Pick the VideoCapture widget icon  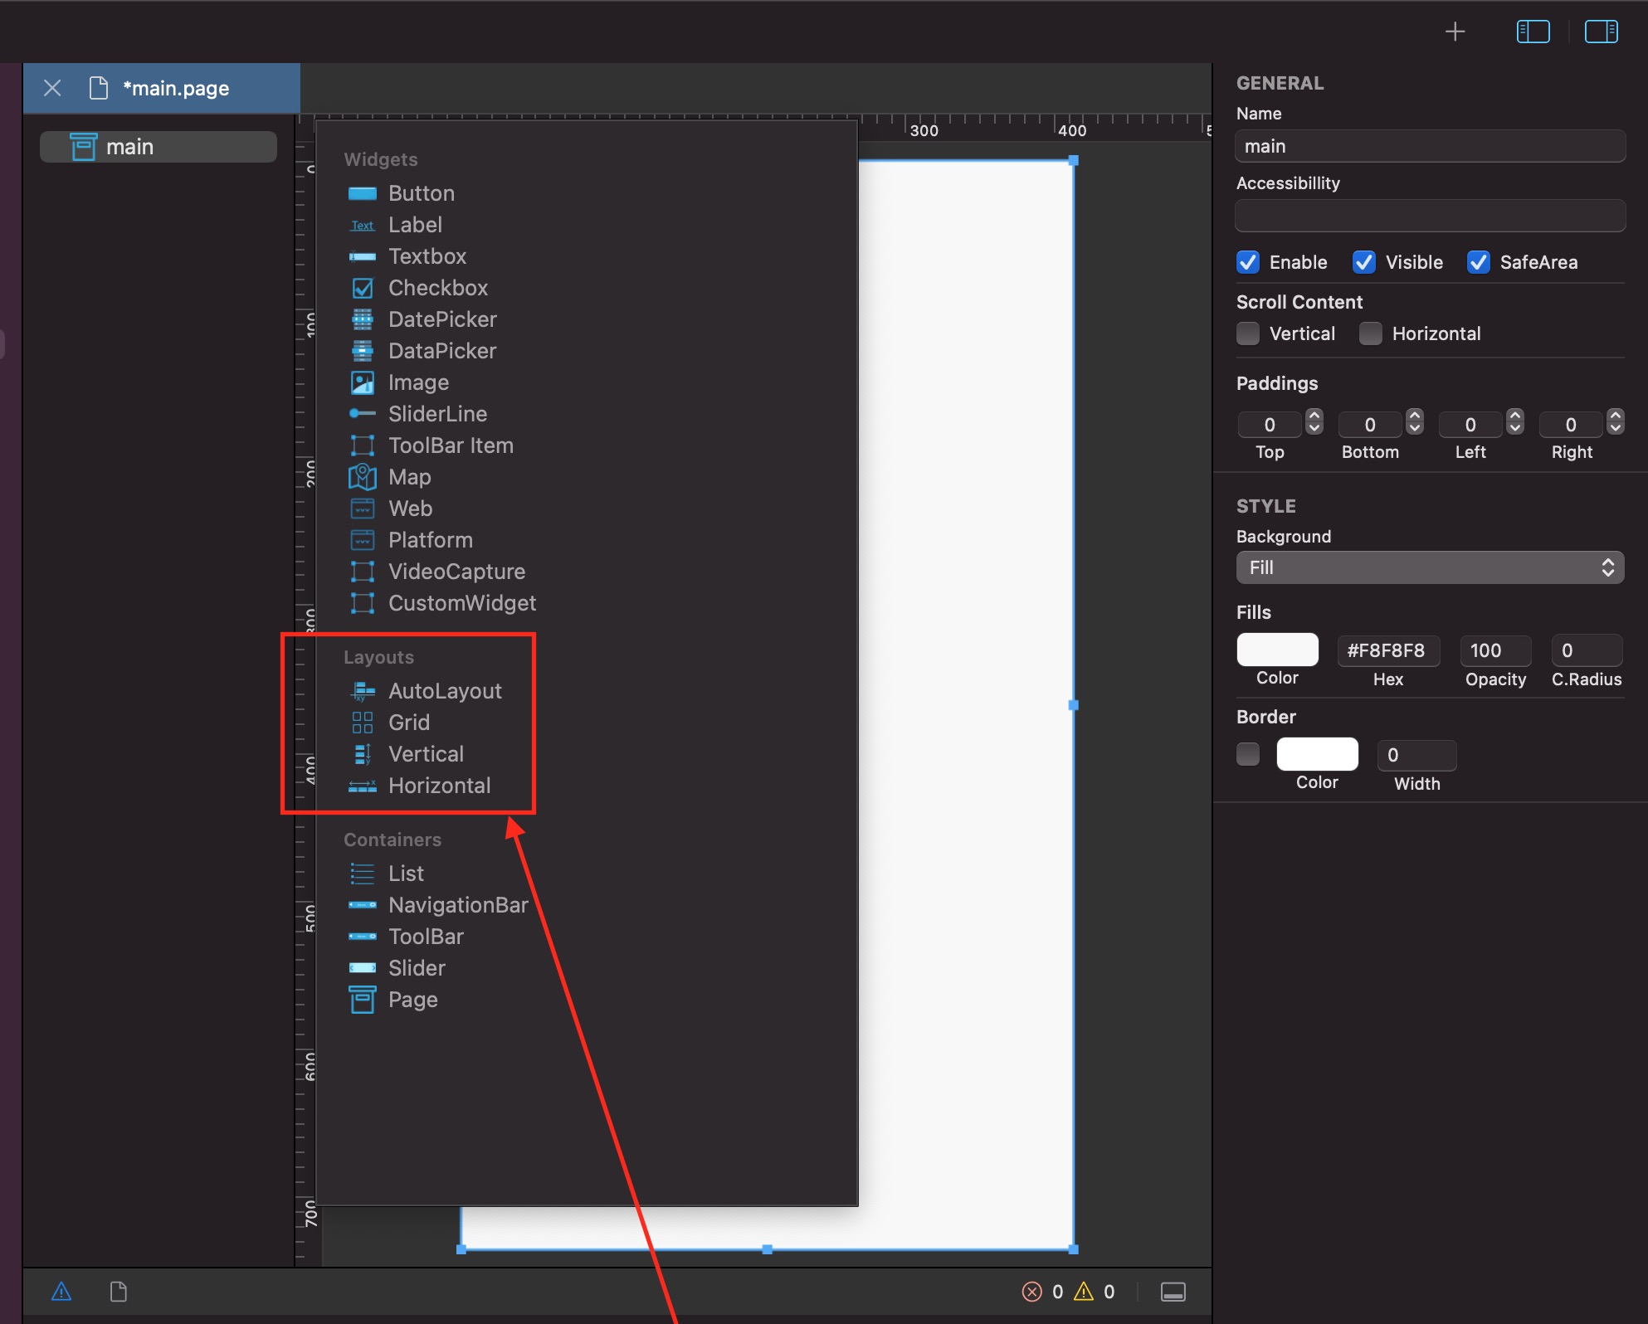(363, 572)
